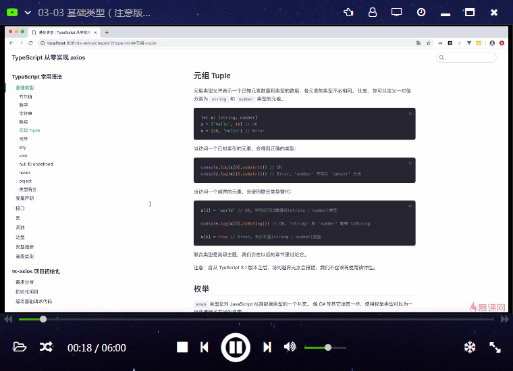
Task: Click the fast-forward double-arrow icon
Action: [x=505, y=319]
